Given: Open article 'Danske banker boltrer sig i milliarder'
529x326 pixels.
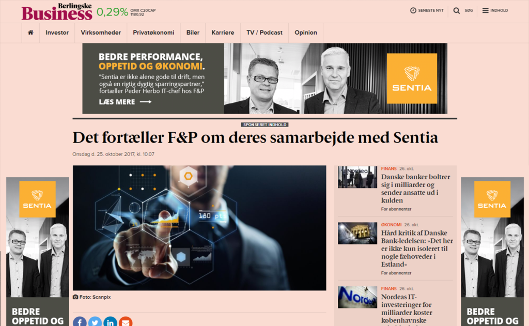Looking at the screenshot, I should [x=416, y=188].
